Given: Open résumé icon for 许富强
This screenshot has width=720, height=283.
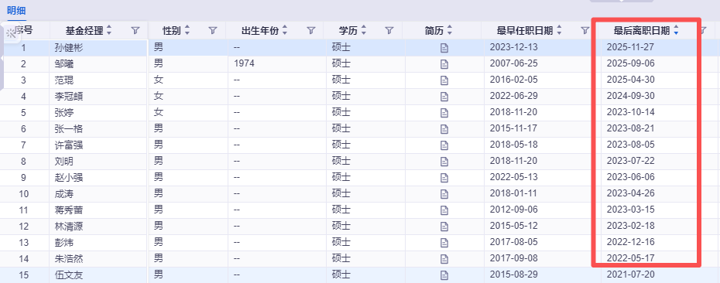Looking at the screenshot, I should click(x=444, y=145).
